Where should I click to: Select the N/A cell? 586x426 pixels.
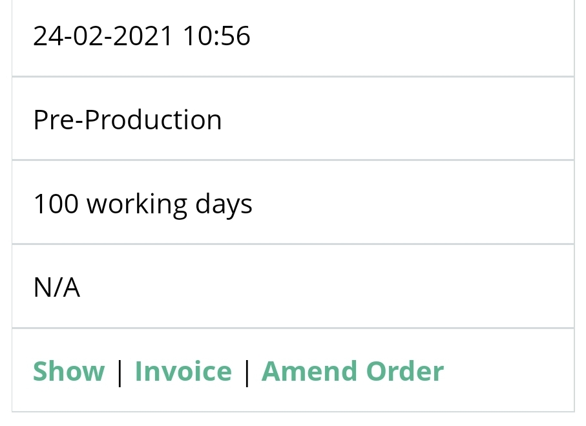coord(293,287)
